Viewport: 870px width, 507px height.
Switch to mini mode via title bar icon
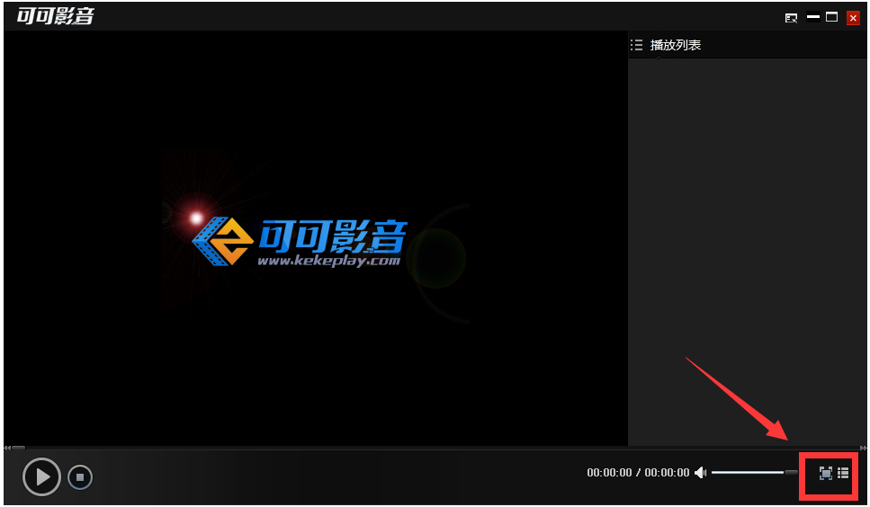point(791,18)
